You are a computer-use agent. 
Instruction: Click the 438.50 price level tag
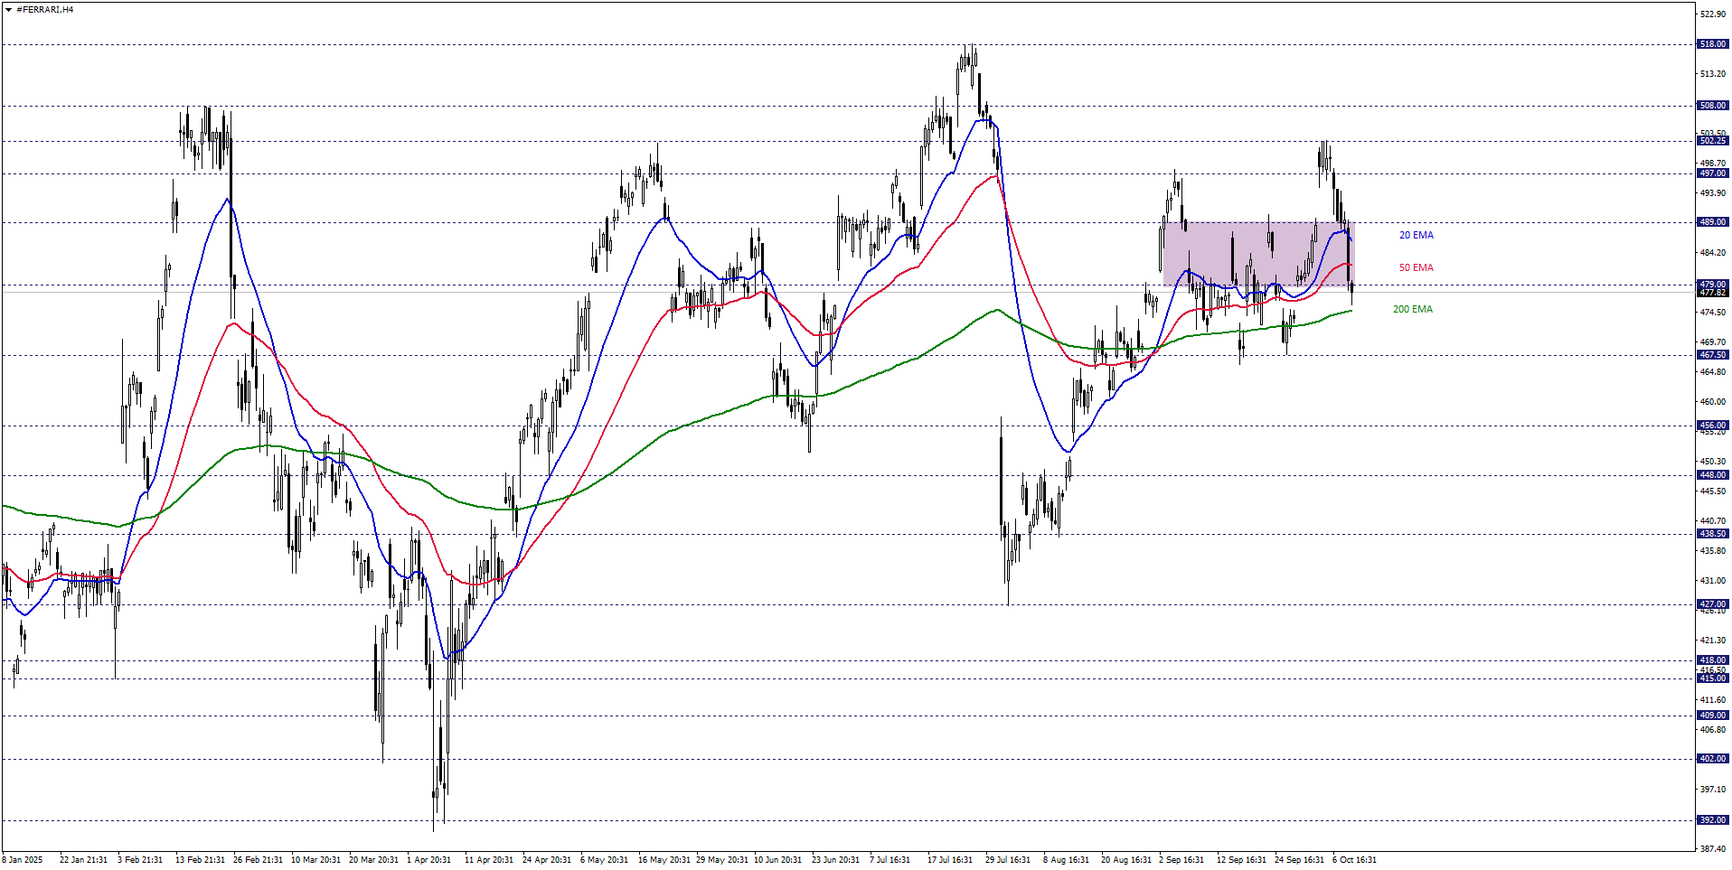pos(1712,534)
